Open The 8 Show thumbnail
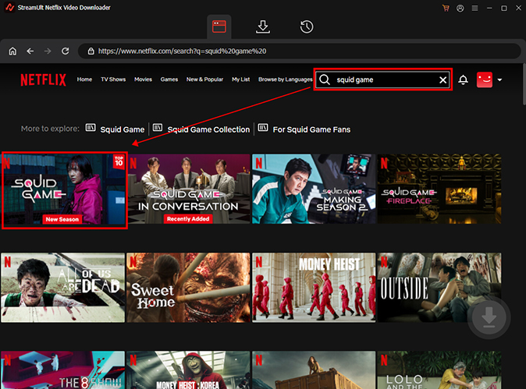This screenshot has width=526, height=389. pos(62,370)
